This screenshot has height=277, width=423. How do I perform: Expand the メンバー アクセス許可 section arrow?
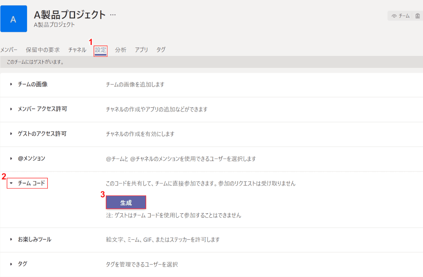(11, 109)
